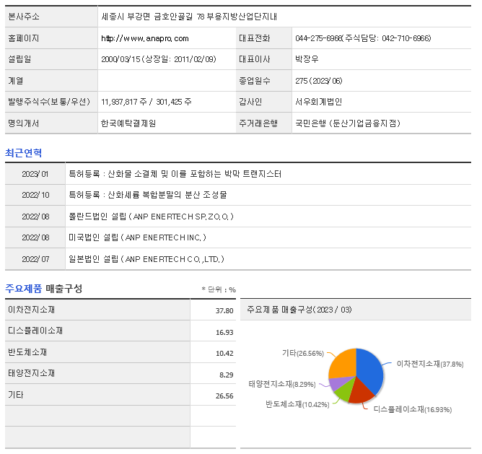
Task: Click the 2022/07 date cell
Action: click(35, 259)
